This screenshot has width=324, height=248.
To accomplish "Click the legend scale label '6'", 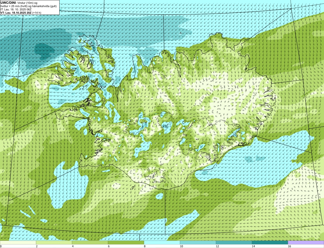I will click(109, 246).
